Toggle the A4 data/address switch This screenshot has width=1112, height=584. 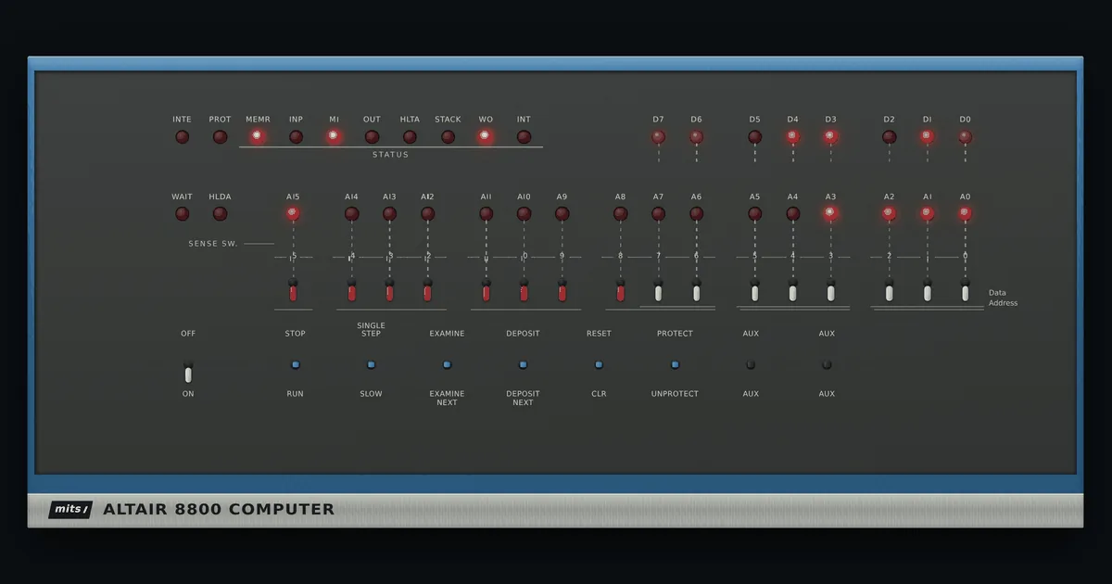(792, 291)
